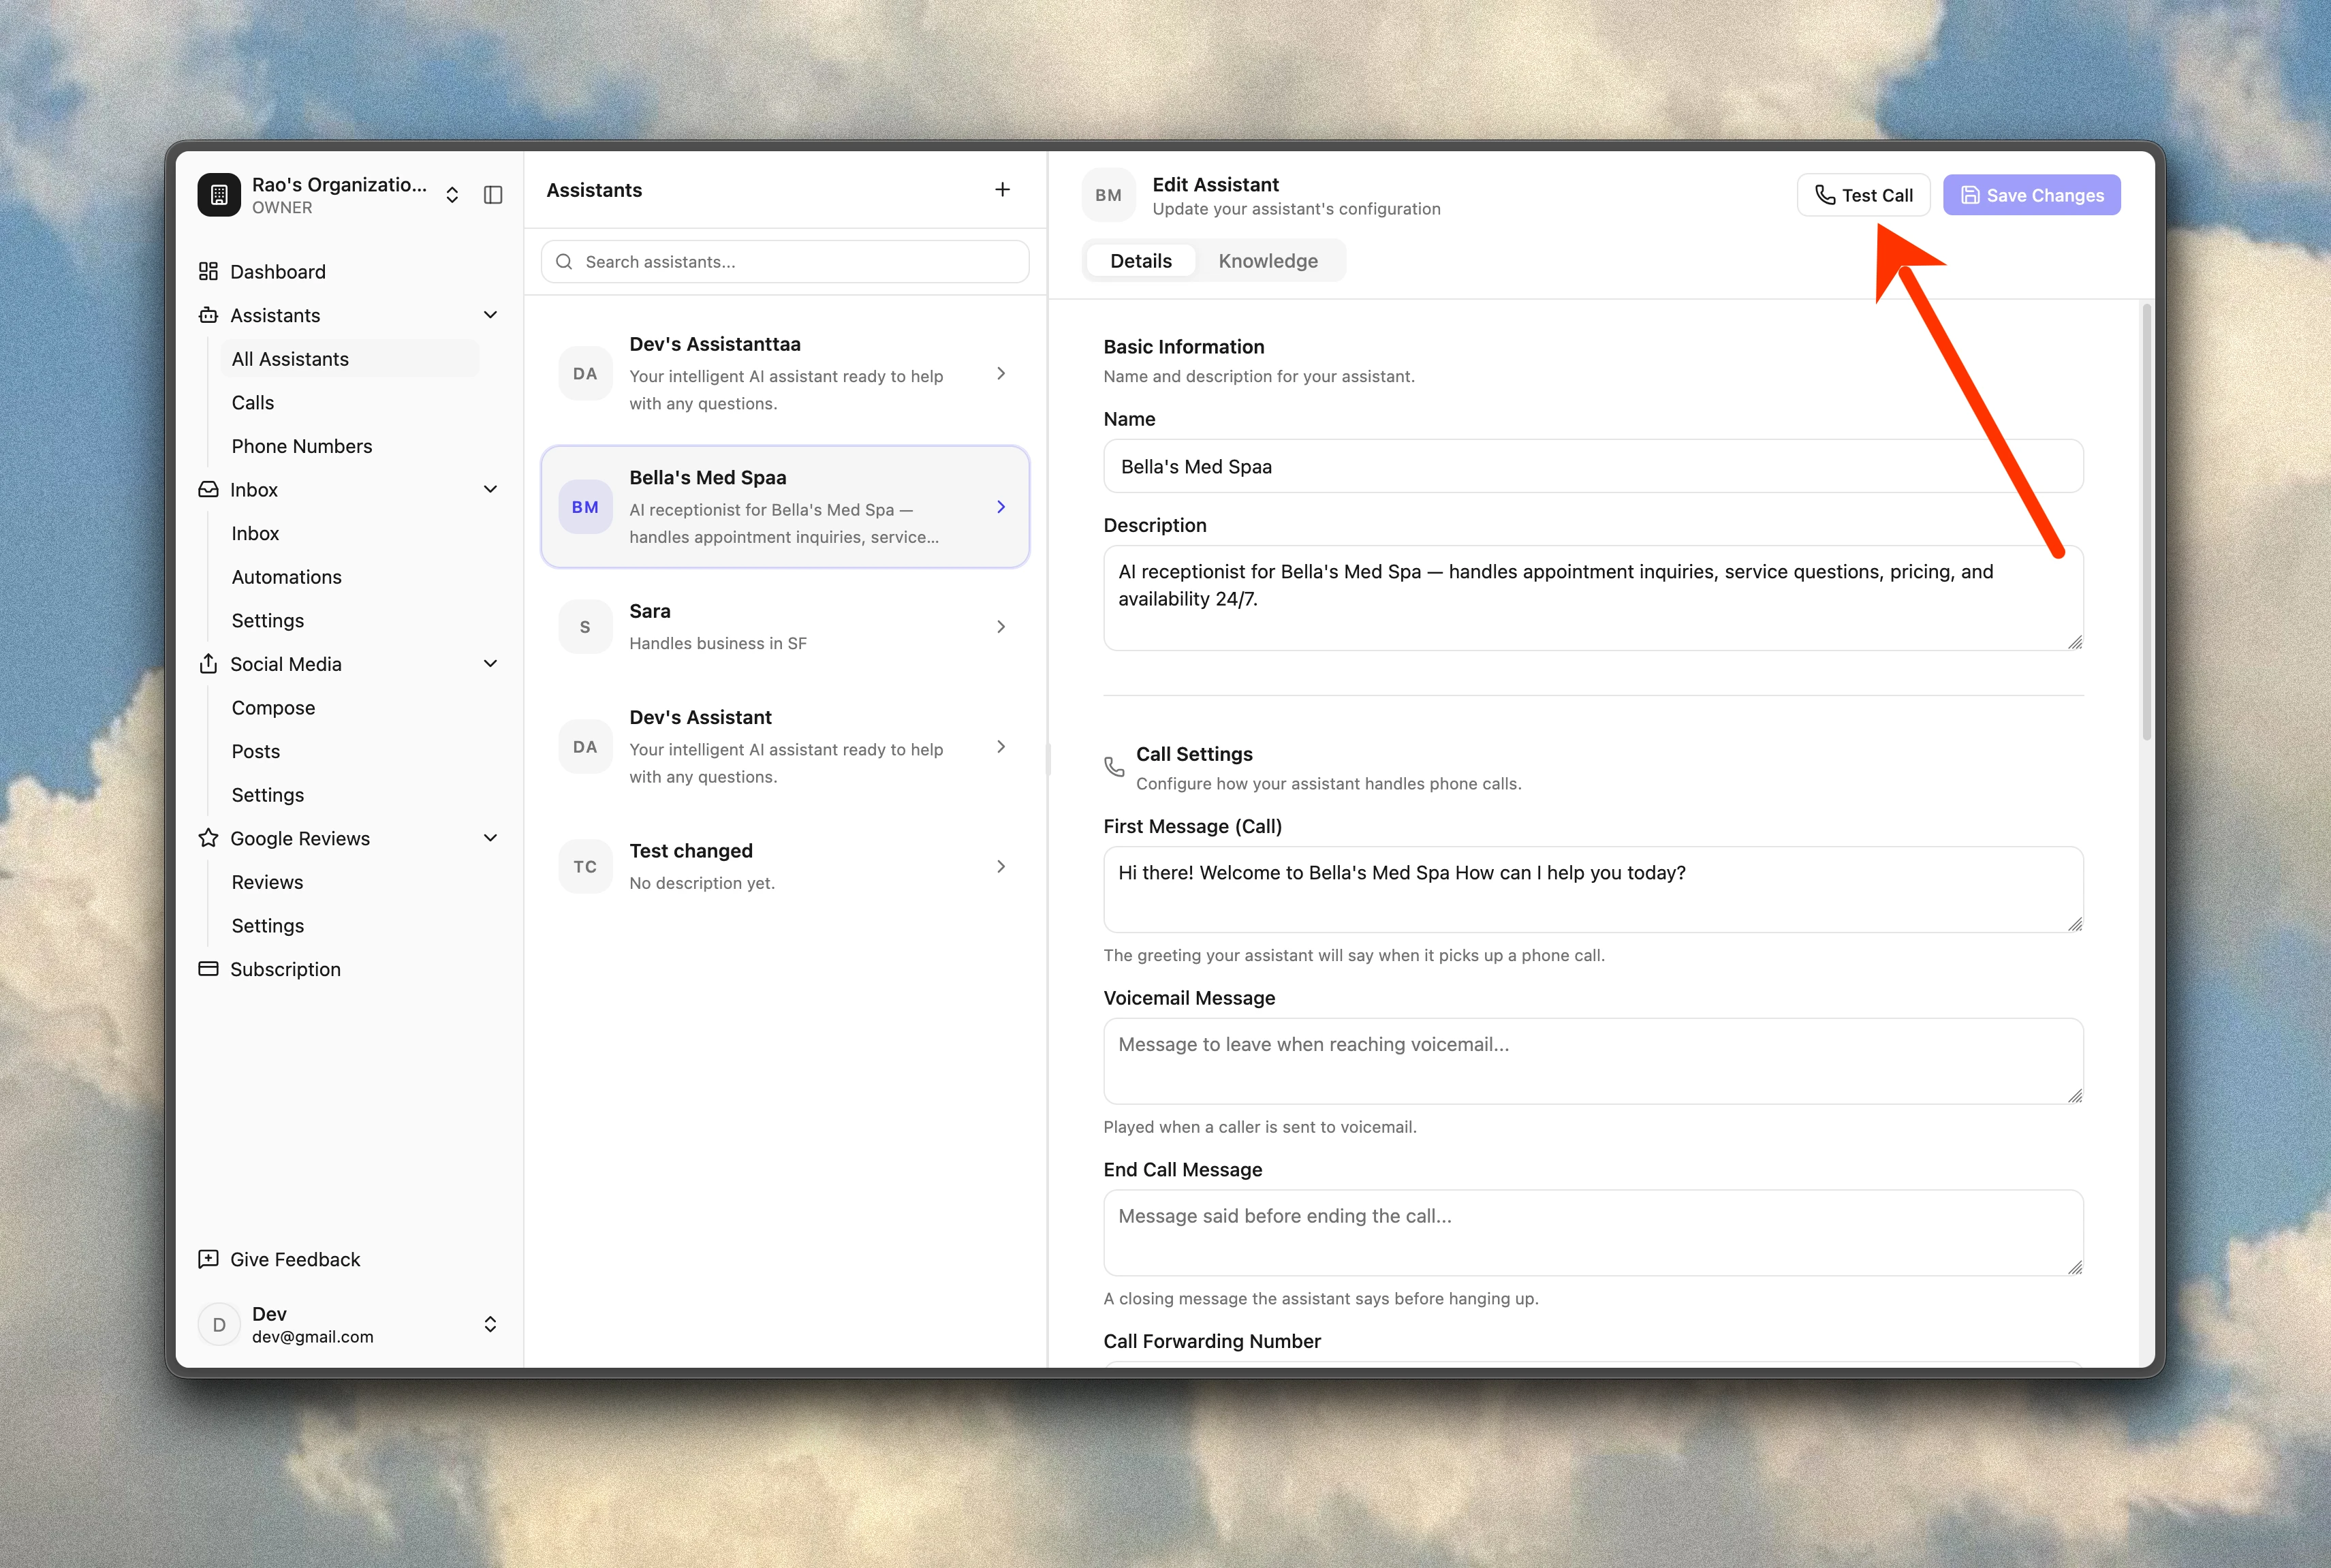
Task: Click the Google Reviews star icon
Action: 208,838
